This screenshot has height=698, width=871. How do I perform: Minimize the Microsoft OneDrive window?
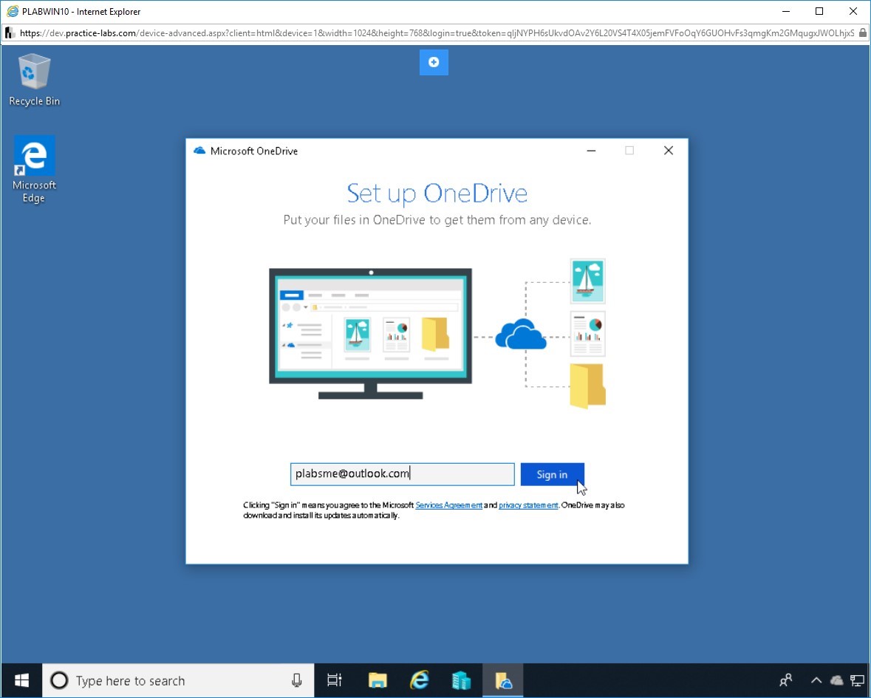point(591,151)
